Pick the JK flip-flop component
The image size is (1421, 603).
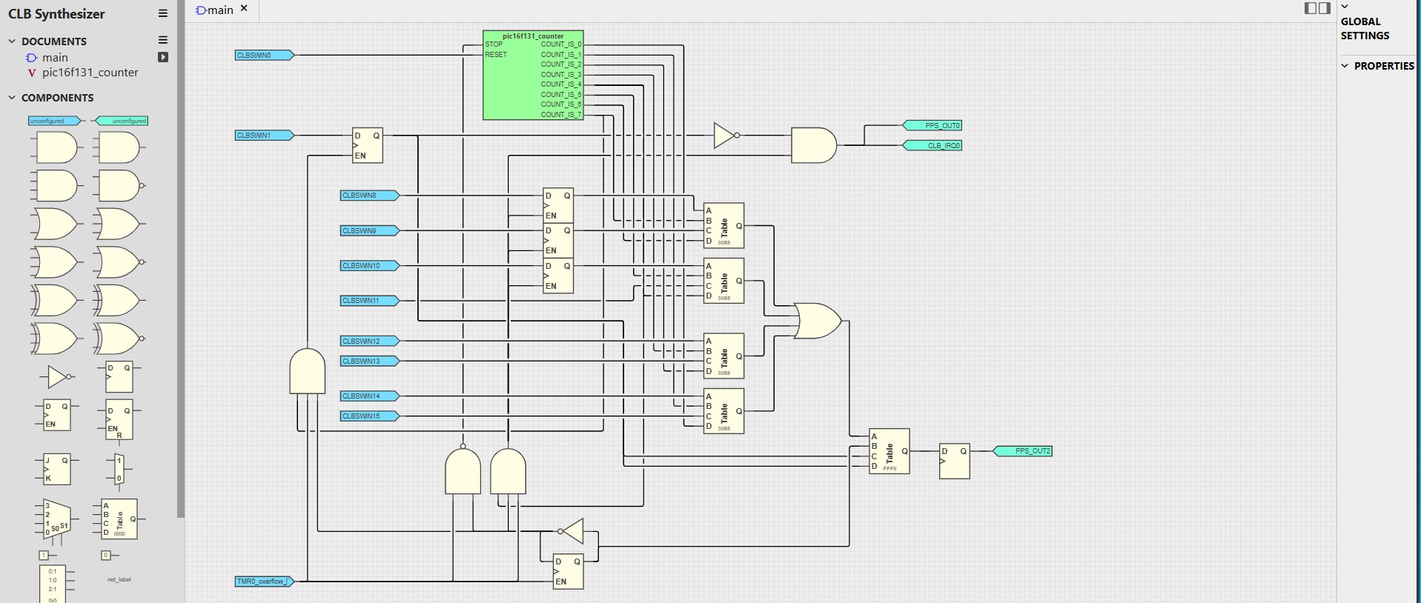tap(56, 469)
